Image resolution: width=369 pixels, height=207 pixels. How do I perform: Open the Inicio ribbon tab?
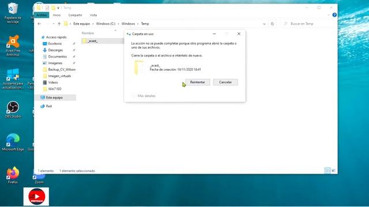(57, 15)
